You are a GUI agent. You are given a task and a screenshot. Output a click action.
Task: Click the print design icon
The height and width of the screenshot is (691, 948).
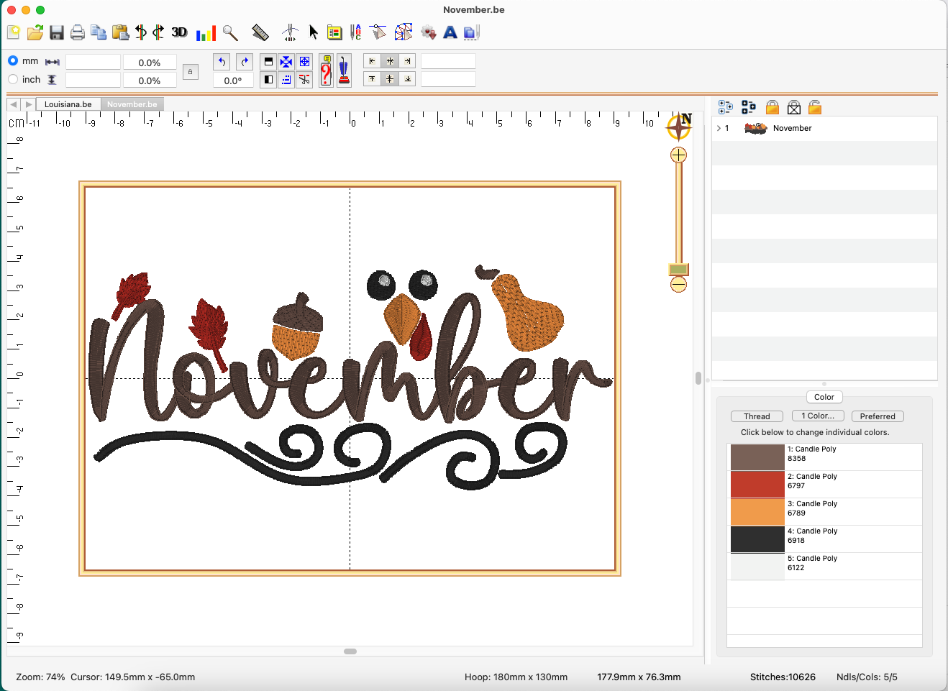point(78,32)
